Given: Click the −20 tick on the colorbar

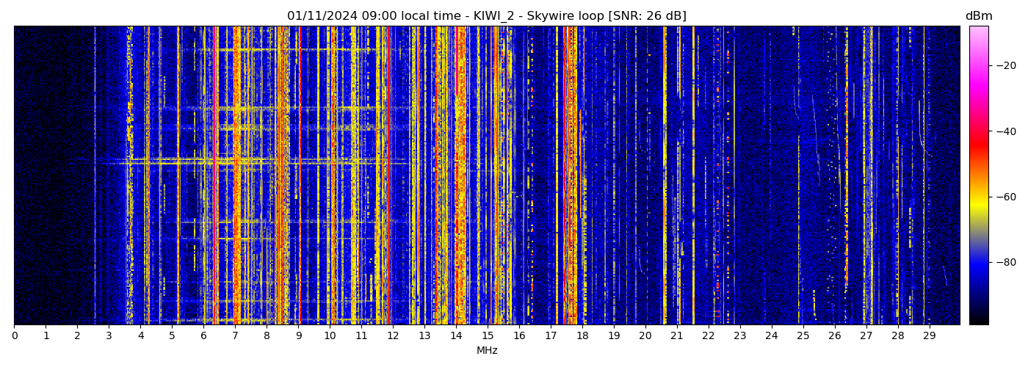Looking at the screenshot, I should [x=1005, y=65].
